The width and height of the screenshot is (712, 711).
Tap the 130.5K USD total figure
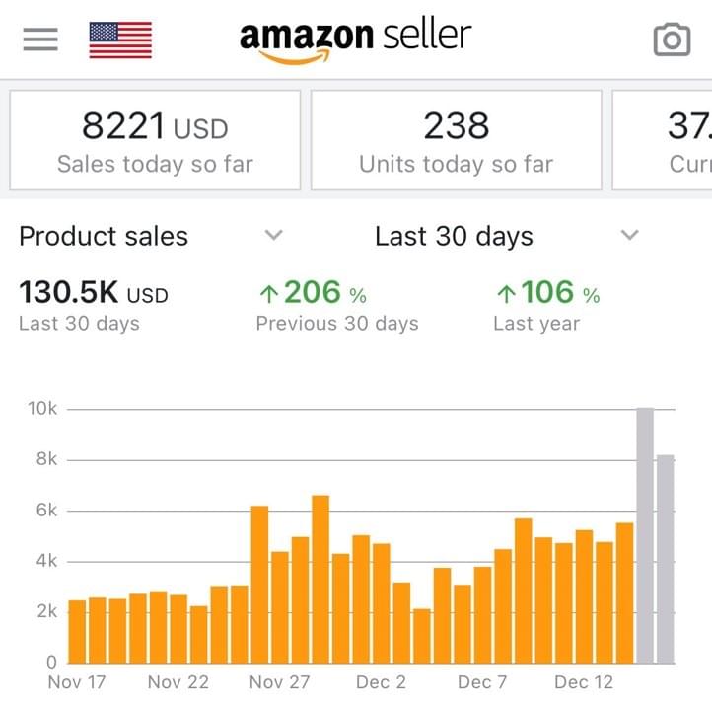[x=94, y=294]
